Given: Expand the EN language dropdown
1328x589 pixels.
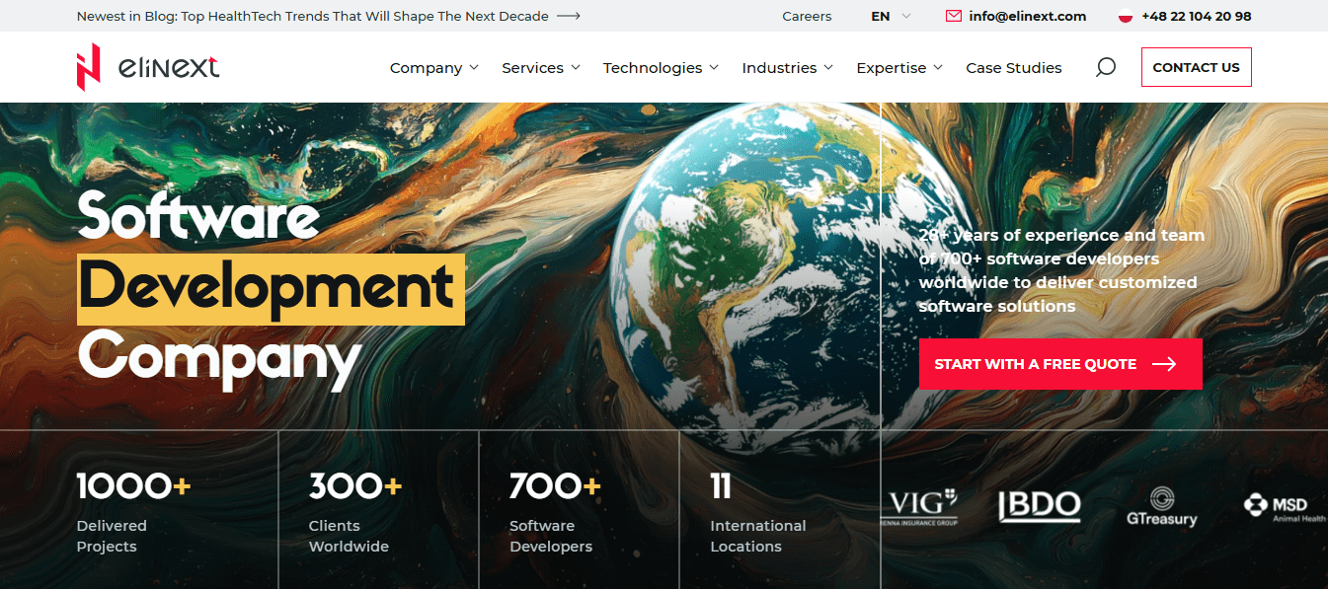Looking at the screenshot, I should click(x=891, y=16).
